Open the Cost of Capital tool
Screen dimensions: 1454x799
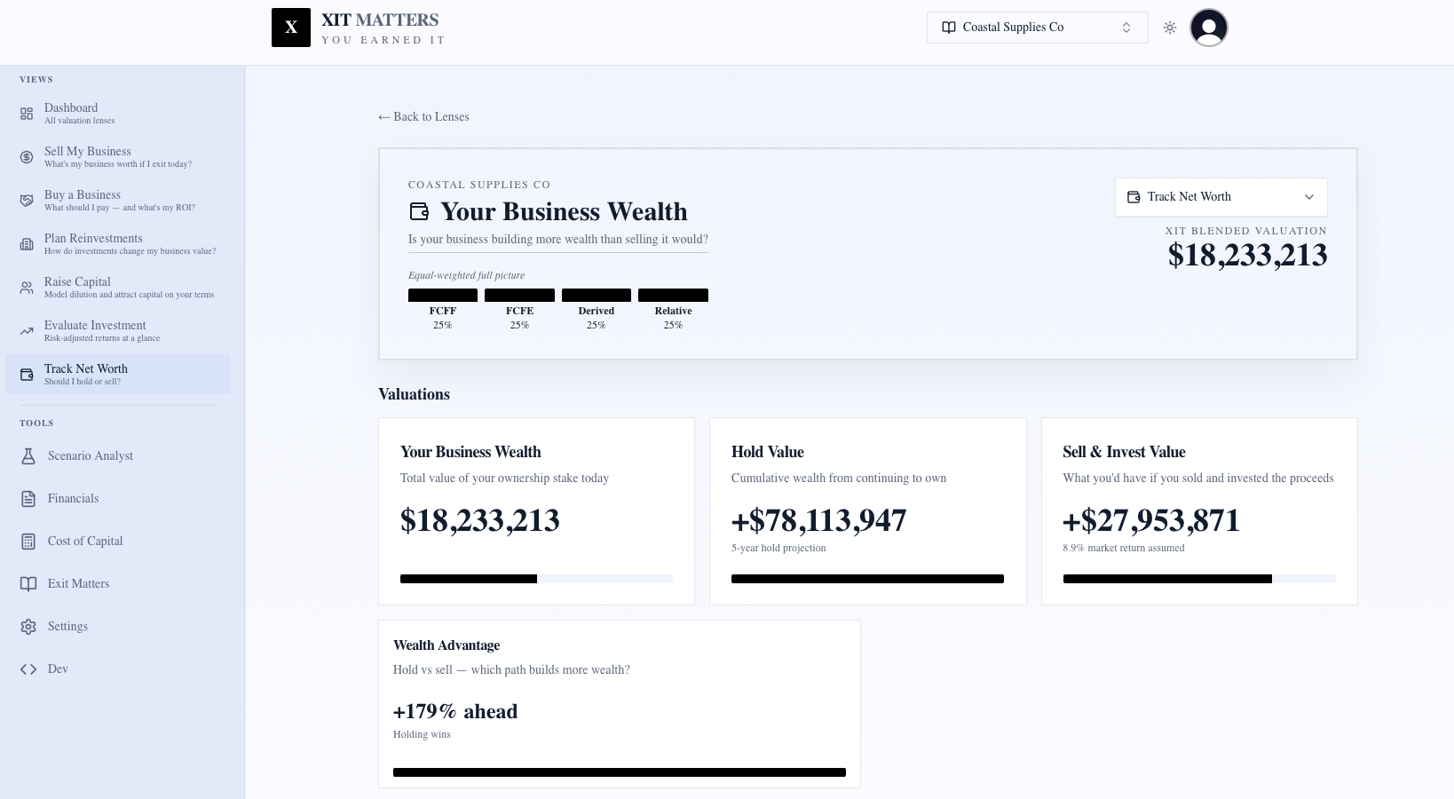(117, 541)
